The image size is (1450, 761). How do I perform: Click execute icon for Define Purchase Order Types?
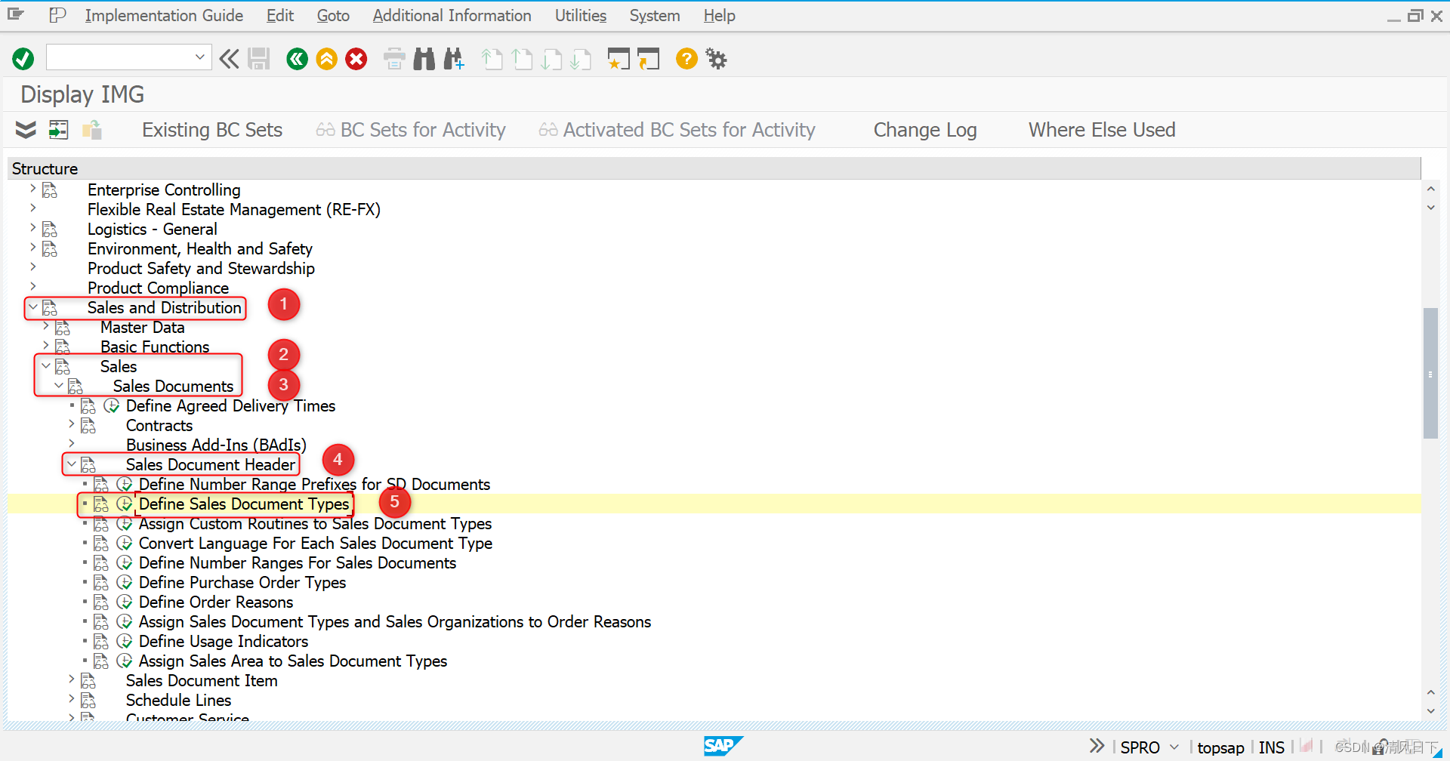coord(125,582)
